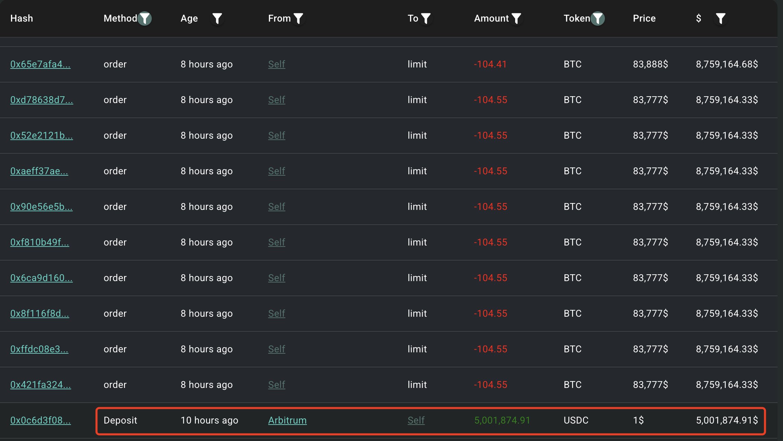Click Self in the 0xf810b49f row
Viewport: 783px width, 441px height.
point(277,242)
